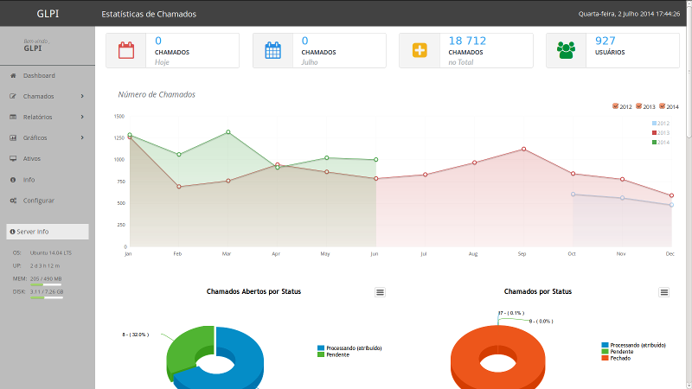The image size is (692, 389).
Task: Toggle the 2014 series checkbox
Action: [662, 106]
